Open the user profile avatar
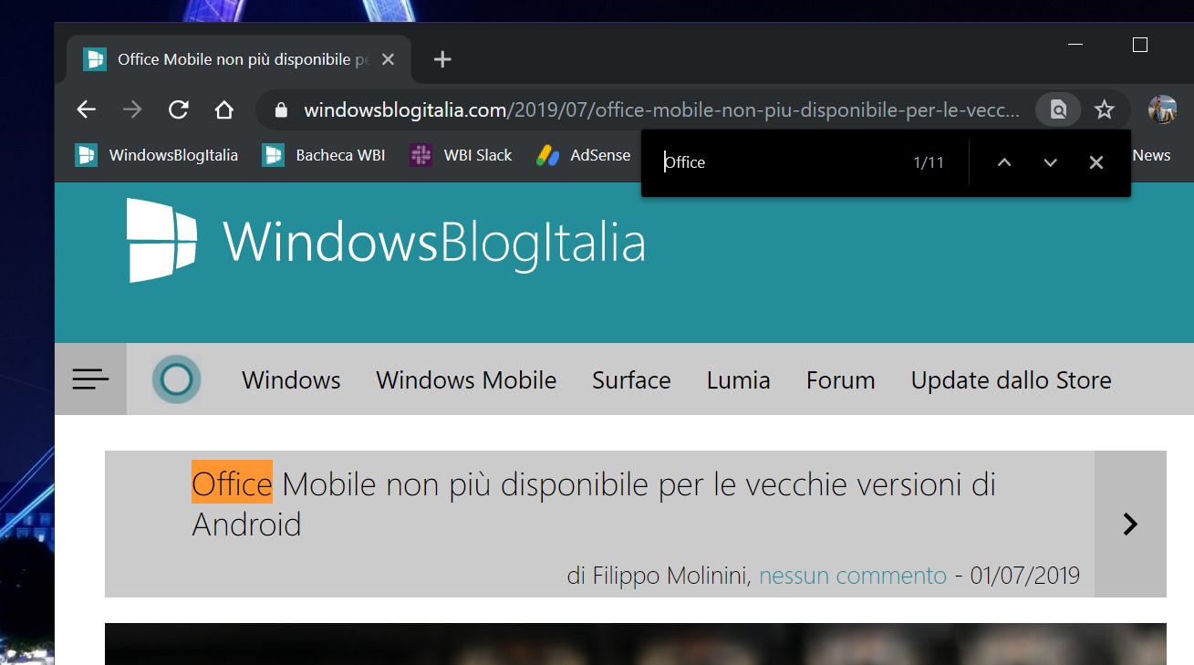 pyautogui.click(x=1162, y=109)
